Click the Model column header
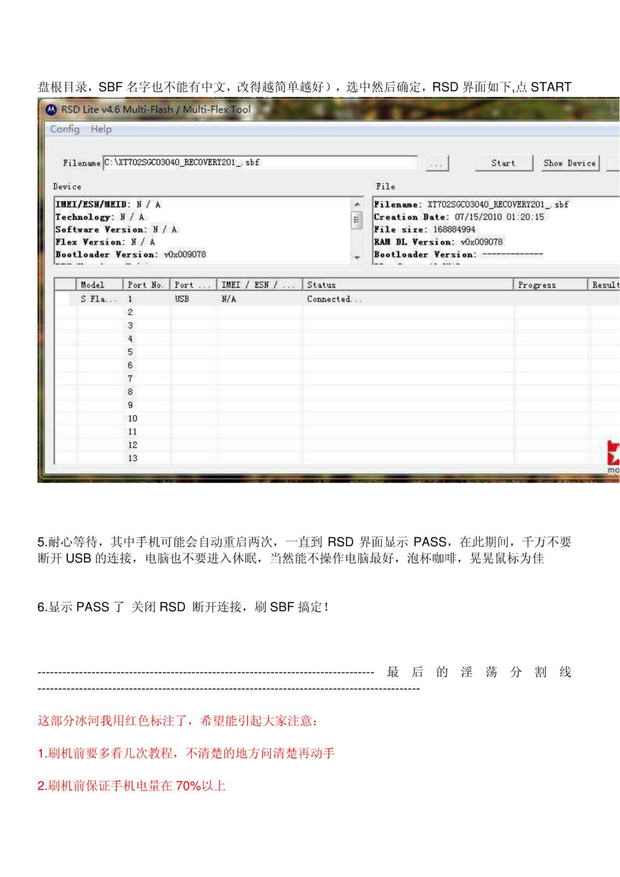Image resolution: width=620 pixels, height=877 pixels. (100, 285)
